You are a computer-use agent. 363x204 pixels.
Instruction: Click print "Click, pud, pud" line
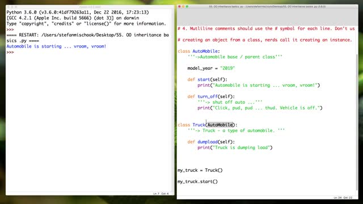click(260, 108)
